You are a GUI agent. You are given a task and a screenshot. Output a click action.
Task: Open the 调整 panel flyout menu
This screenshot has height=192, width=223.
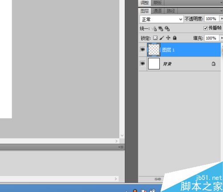point(222,3)
